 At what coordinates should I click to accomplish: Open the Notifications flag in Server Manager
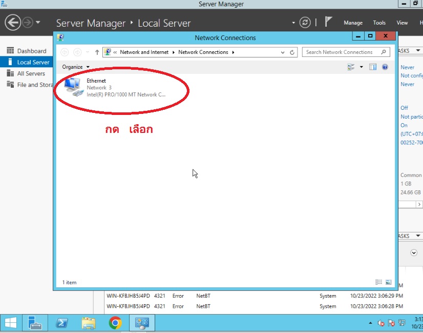tap(328, 22)
